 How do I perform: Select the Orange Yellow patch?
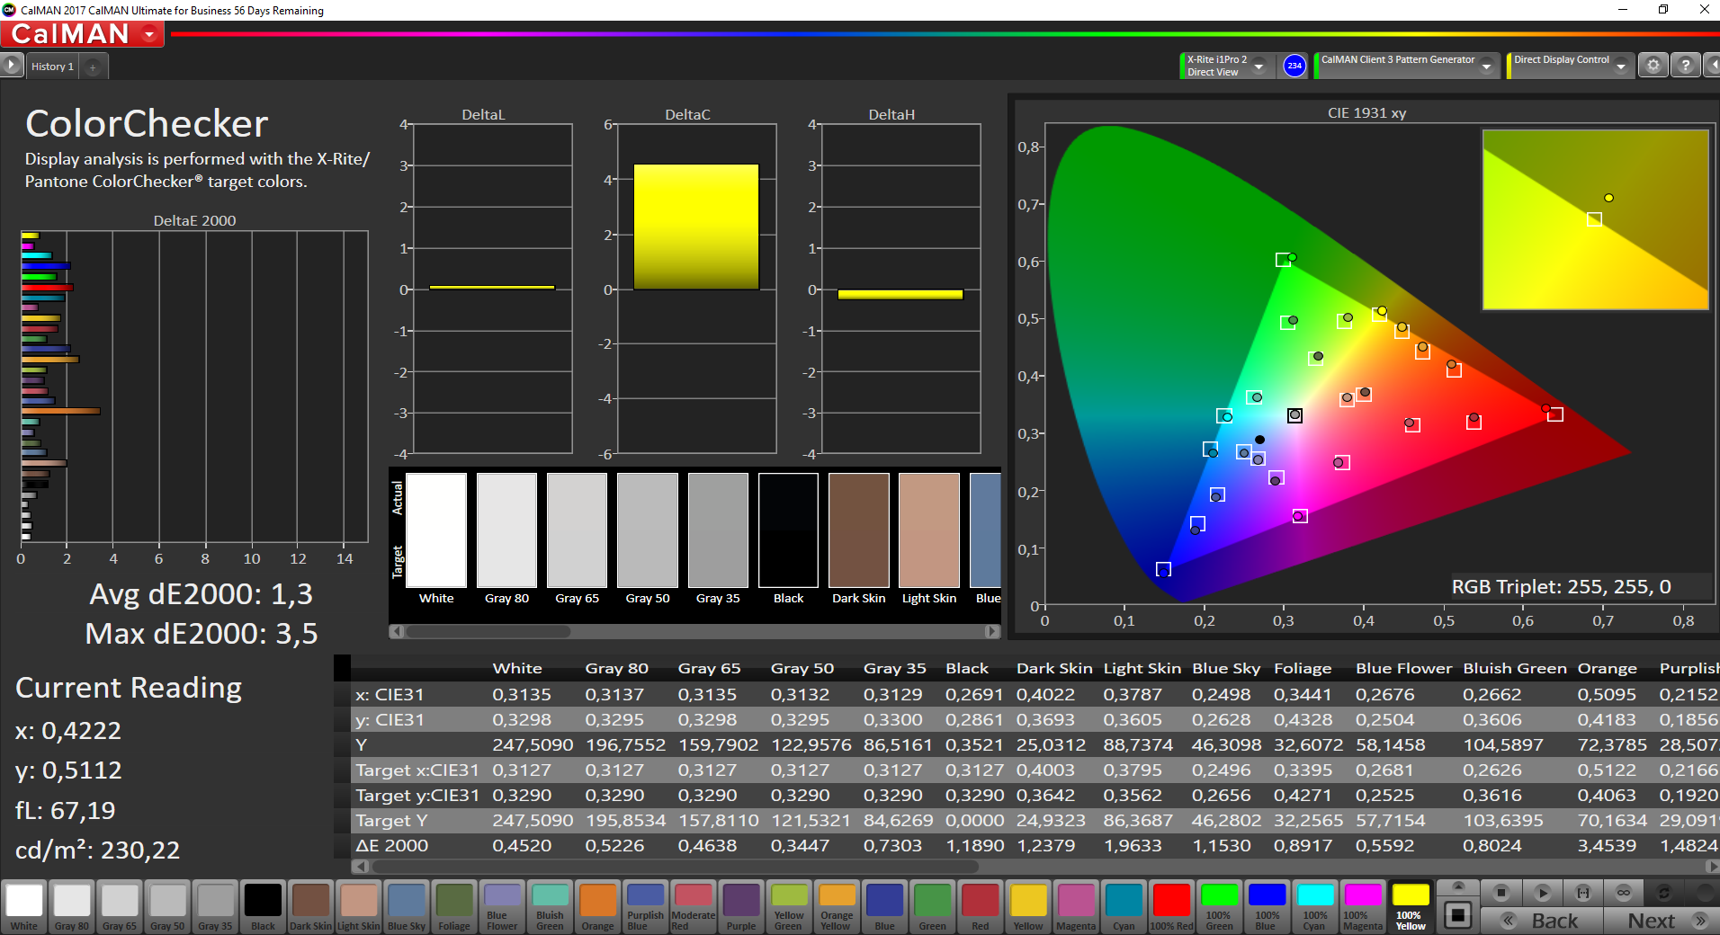[837, 906]
